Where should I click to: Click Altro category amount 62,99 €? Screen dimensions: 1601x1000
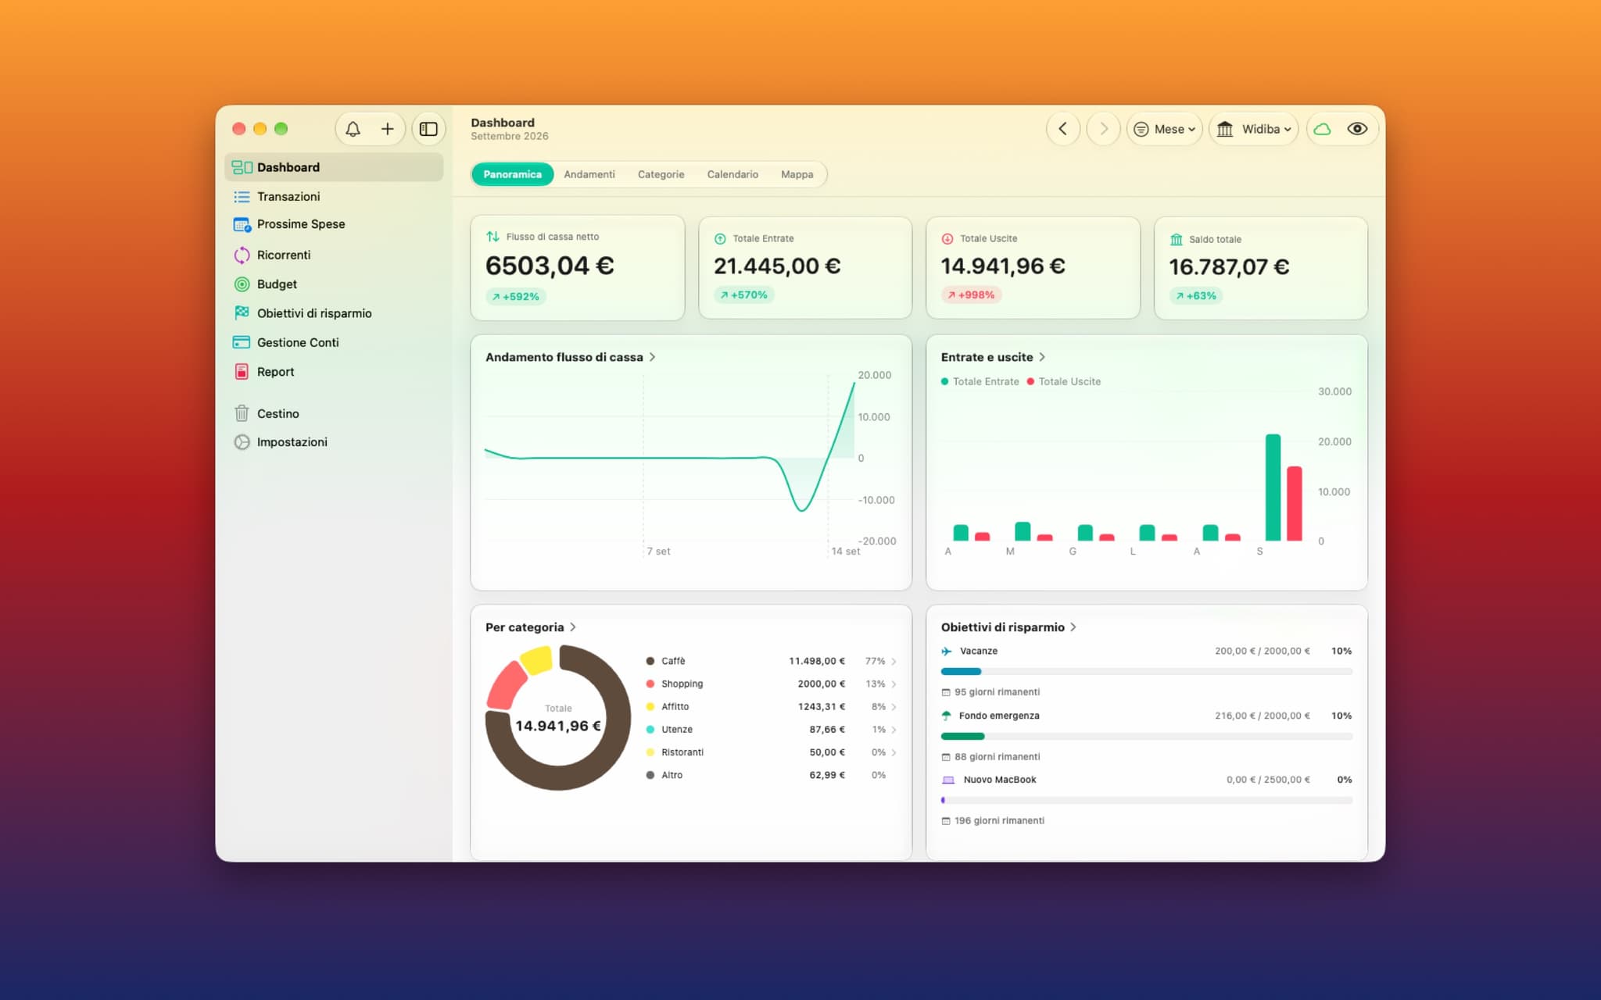click(827, 775)
